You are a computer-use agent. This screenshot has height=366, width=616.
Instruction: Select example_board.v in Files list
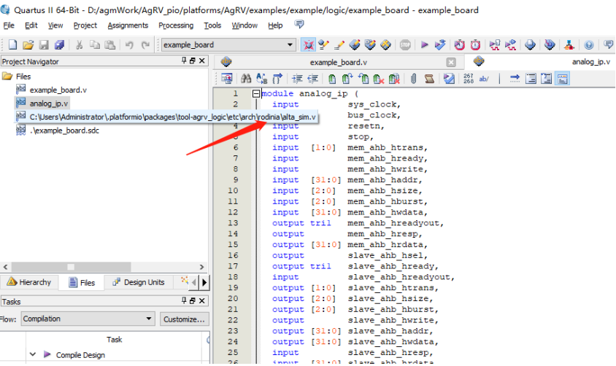pos(58,90)
